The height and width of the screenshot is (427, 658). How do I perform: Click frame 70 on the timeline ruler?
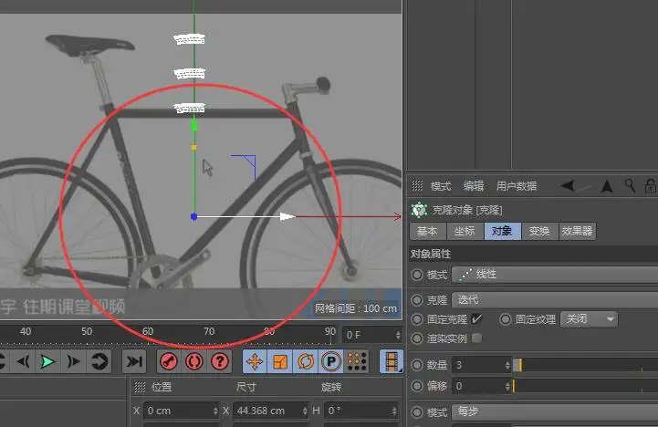[209, 331]
